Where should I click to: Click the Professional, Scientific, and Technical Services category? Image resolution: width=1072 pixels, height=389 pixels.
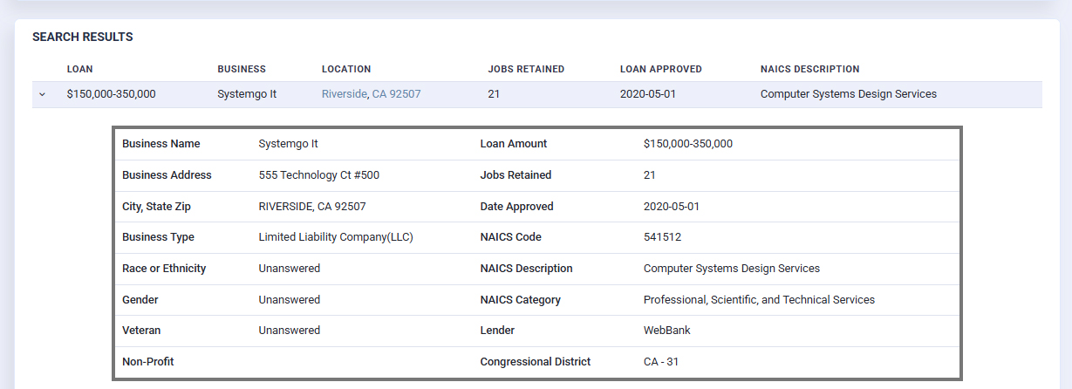pyautogui.click(x=758, y=300)
